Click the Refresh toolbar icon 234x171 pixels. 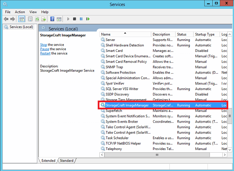click(x=37, y=19)
